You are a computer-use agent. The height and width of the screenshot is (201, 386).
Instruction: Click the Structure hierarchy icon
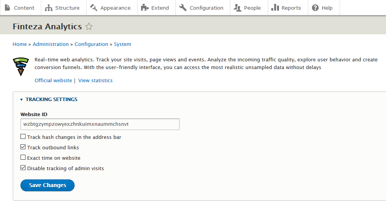tap(49, 8)
